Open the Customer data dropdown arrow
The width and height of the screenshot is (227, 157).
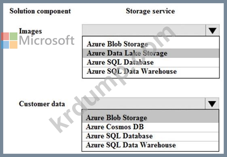212,104
